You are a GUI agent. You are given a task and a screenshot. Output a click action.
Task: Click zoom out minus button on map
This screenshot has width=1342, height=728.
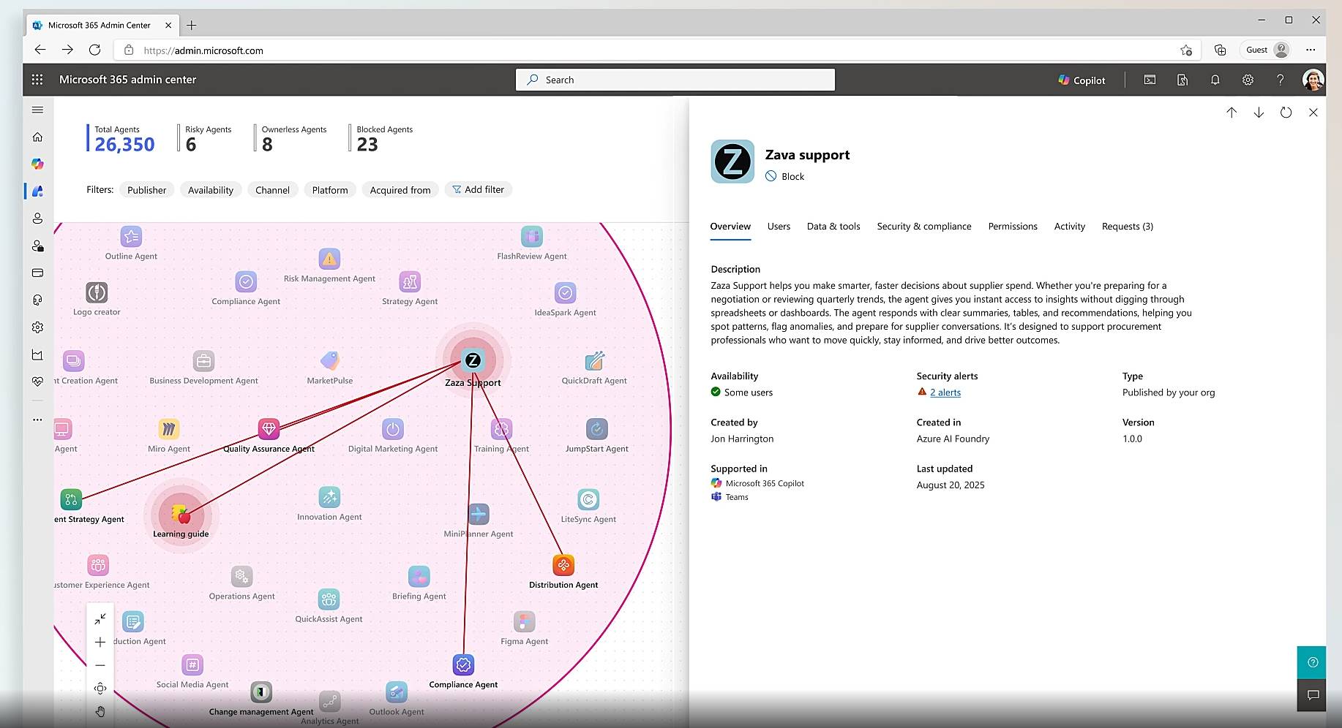click(100, 665)
